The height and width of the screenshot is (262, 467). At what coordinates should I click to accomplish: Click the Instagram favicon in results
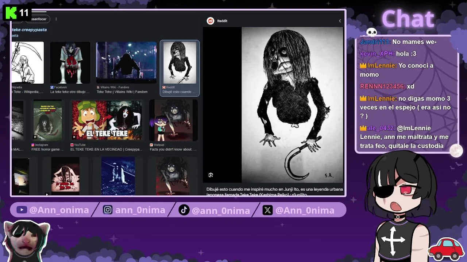(33, 145)
